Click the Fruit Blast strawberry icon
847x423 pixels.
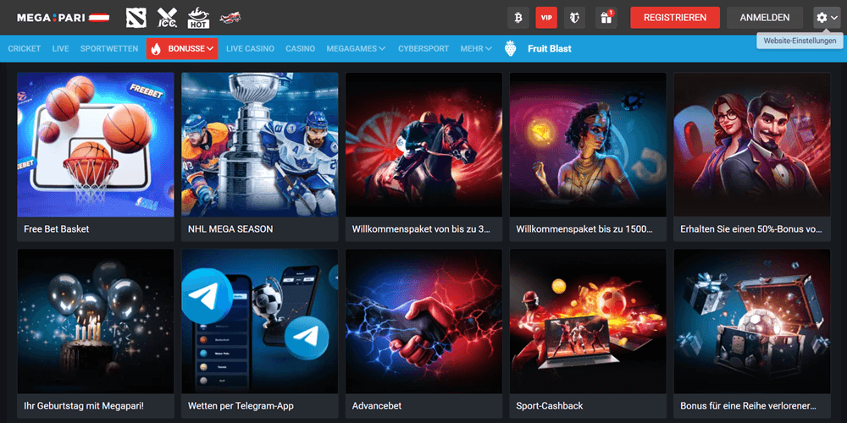click(x=511, y=48)
